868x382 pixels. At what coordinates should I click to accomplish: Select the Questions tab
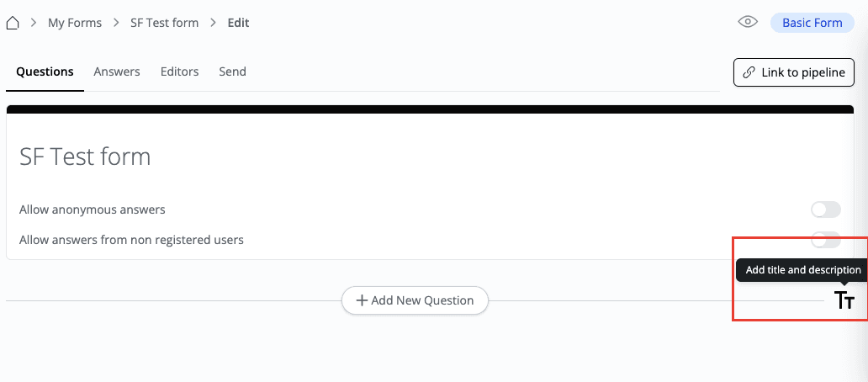[45, 72]
